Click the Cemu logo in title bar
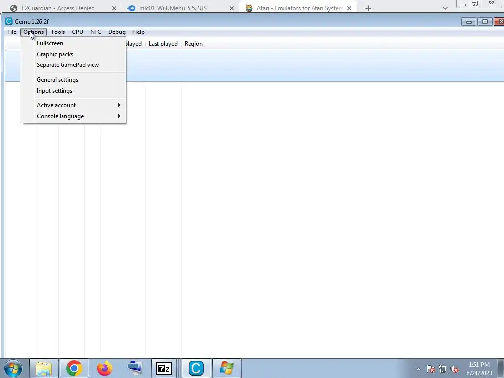This screenshot has width=504, height=378. 9,21
